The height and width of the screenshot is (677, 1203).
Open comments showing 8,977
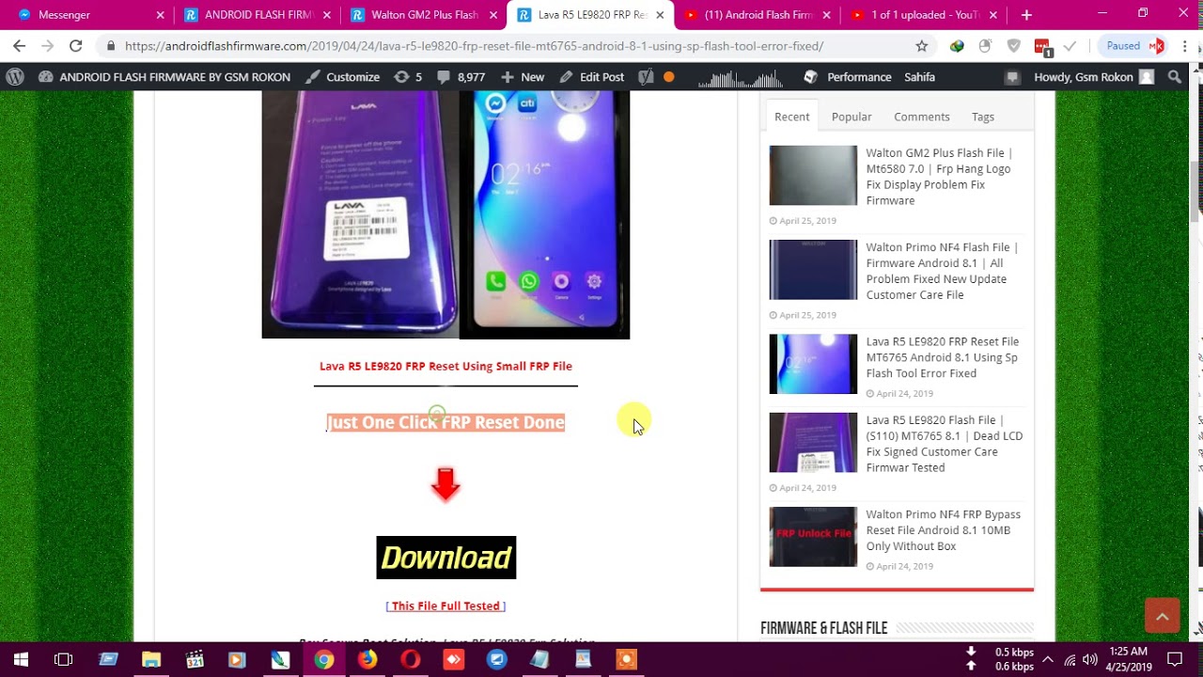tap(461, 77)
